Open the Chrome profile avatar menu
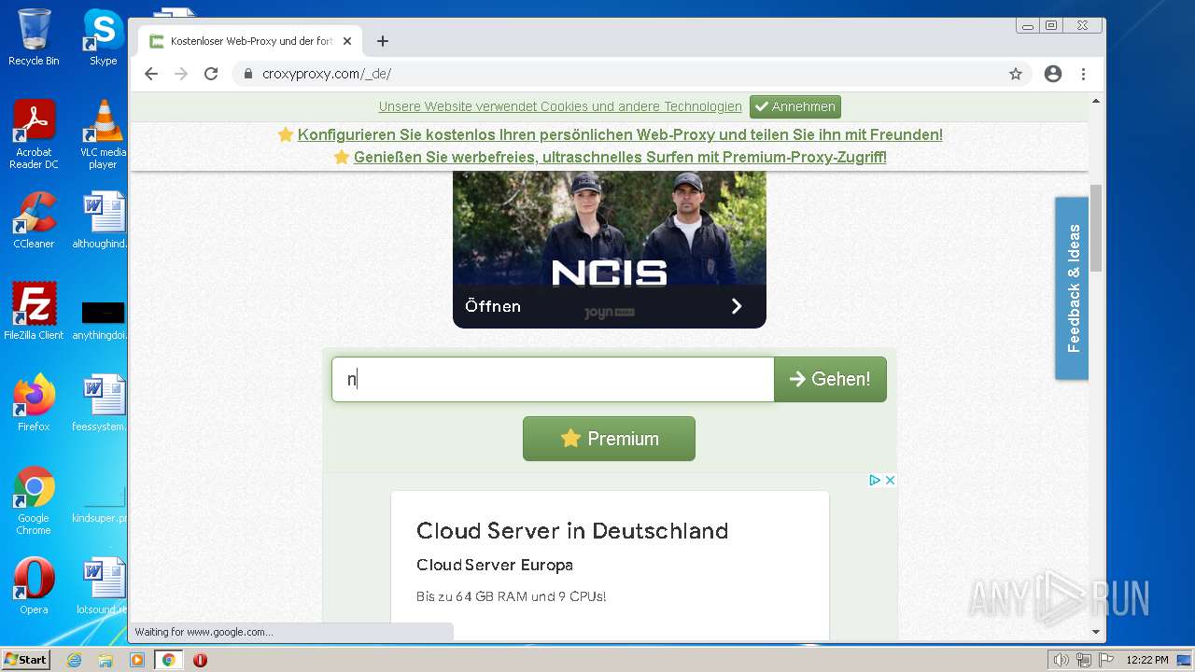1195x672 pixels. 1053,74
